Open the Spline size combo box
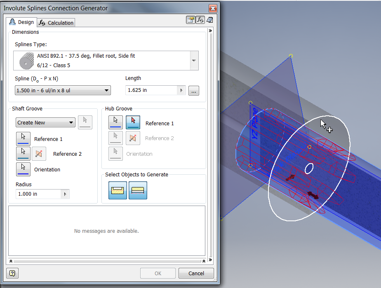 pos(63,90)
